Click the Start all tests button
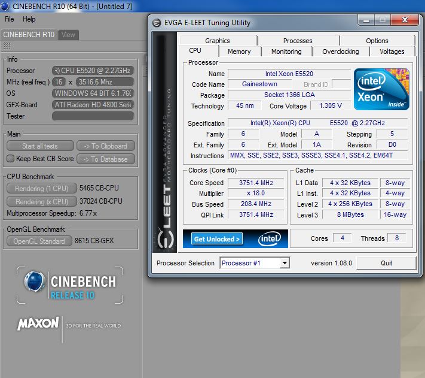Viewport: 425px width, 378px height. (x=40, y=146)
